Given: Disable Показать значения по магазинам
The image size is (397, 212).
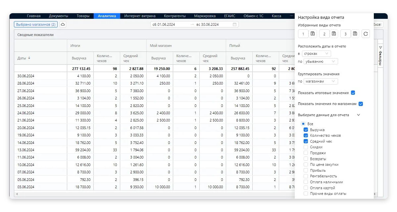Looking at the screenshot, I should (x=361, y=104).
